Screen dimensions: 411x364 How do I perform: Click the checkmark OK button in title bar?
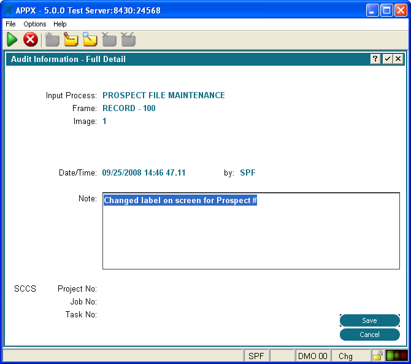tap(387, 59)
